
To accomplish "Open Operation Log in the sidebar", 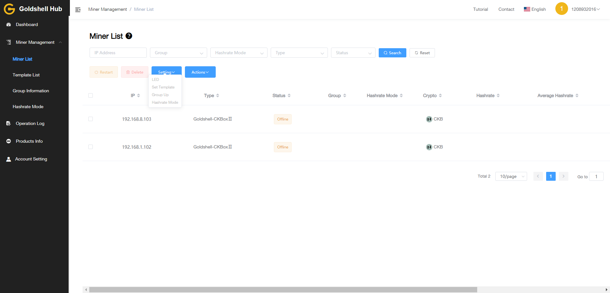I will click(x=30, y=123).
